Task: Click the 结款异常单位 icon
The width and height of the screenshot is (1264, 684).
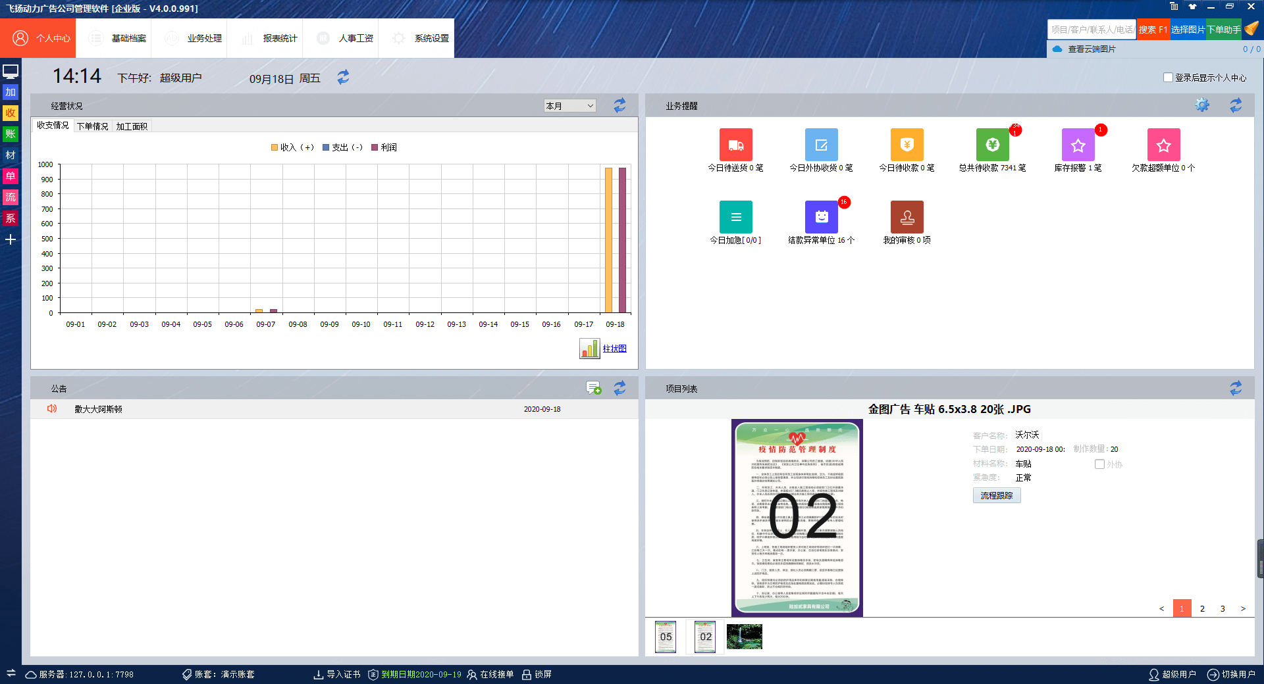Action: click(x=821, y=217)
